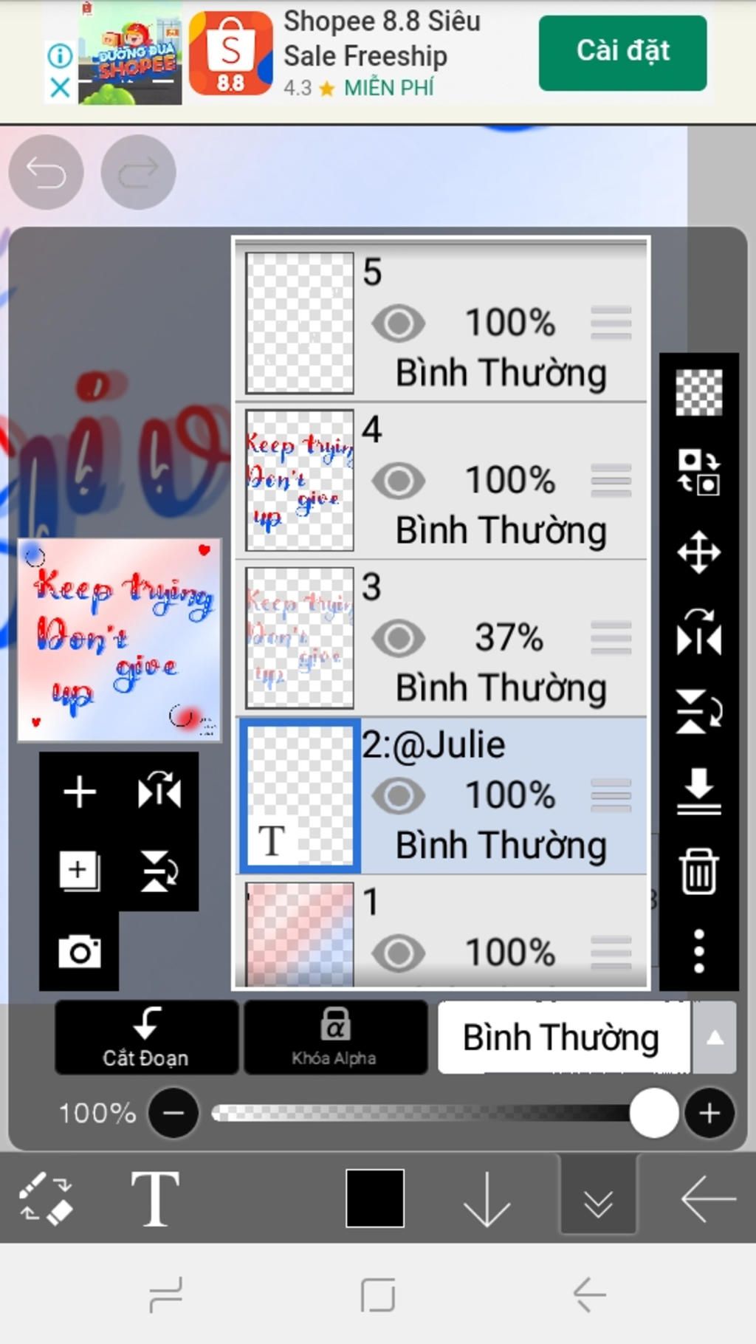Install Shopee via Cài đặt button
The image size is (756, 1344).
(x=622, y=52)
